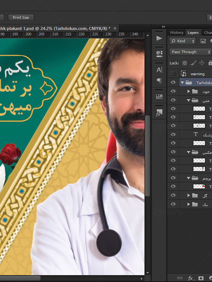Collapse the پرچم group
212x282 pixels.
[x=189, y=178]
